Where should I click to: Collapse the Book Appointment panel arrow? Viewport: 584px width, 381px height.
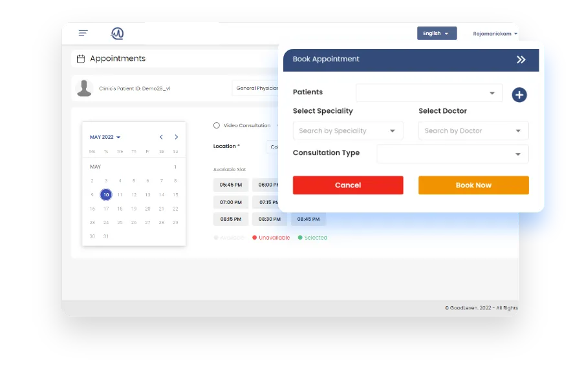[521, 59]
